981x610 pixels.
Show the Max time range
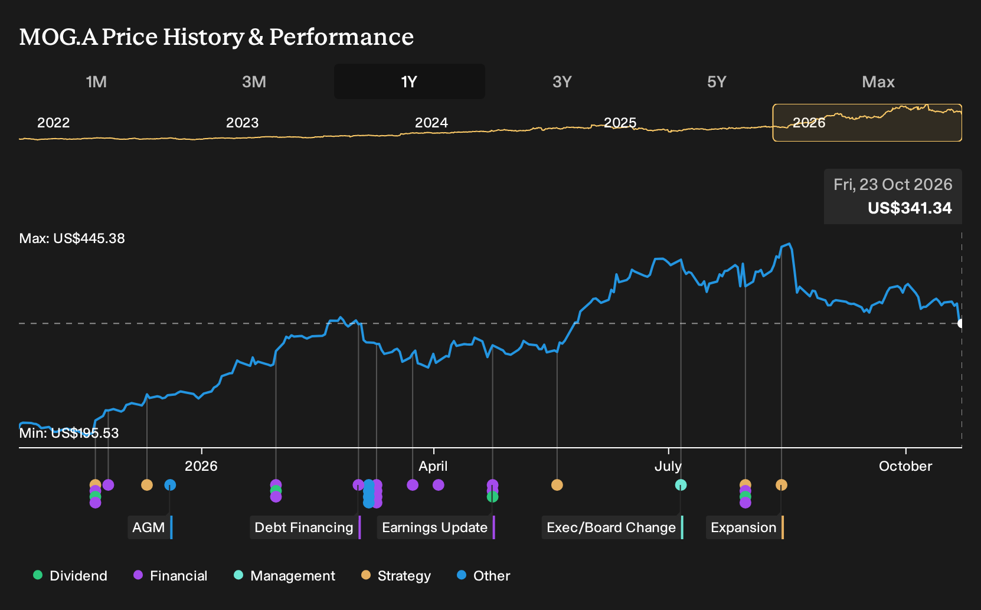(878, 81)
